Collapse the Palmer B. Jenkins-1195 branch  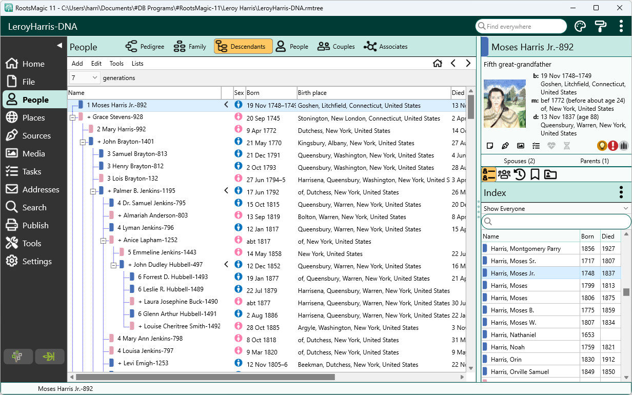click(94, 191)
